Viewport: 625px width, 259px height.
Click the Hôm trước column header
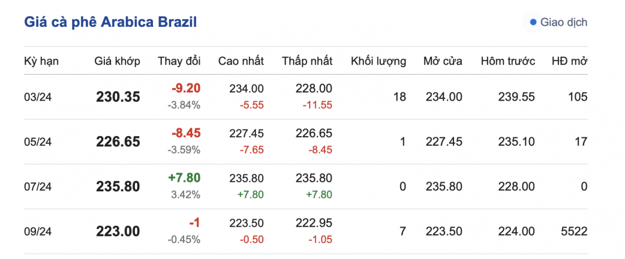pos(508,61)
